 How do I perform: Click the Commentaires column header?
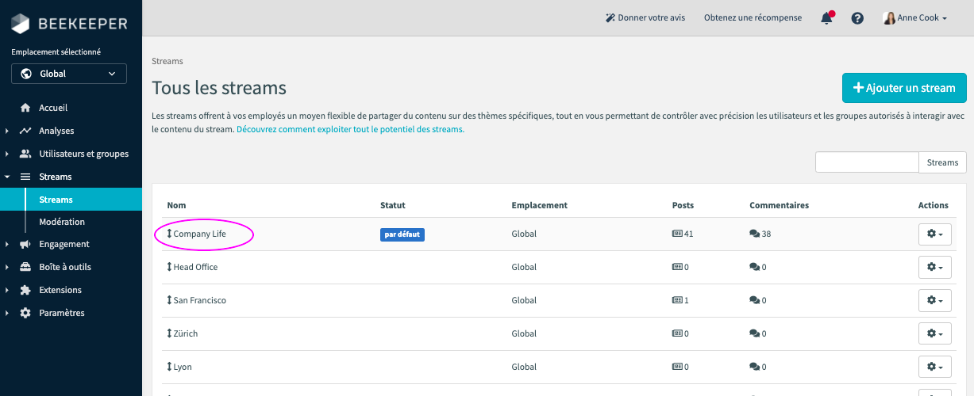780,205
